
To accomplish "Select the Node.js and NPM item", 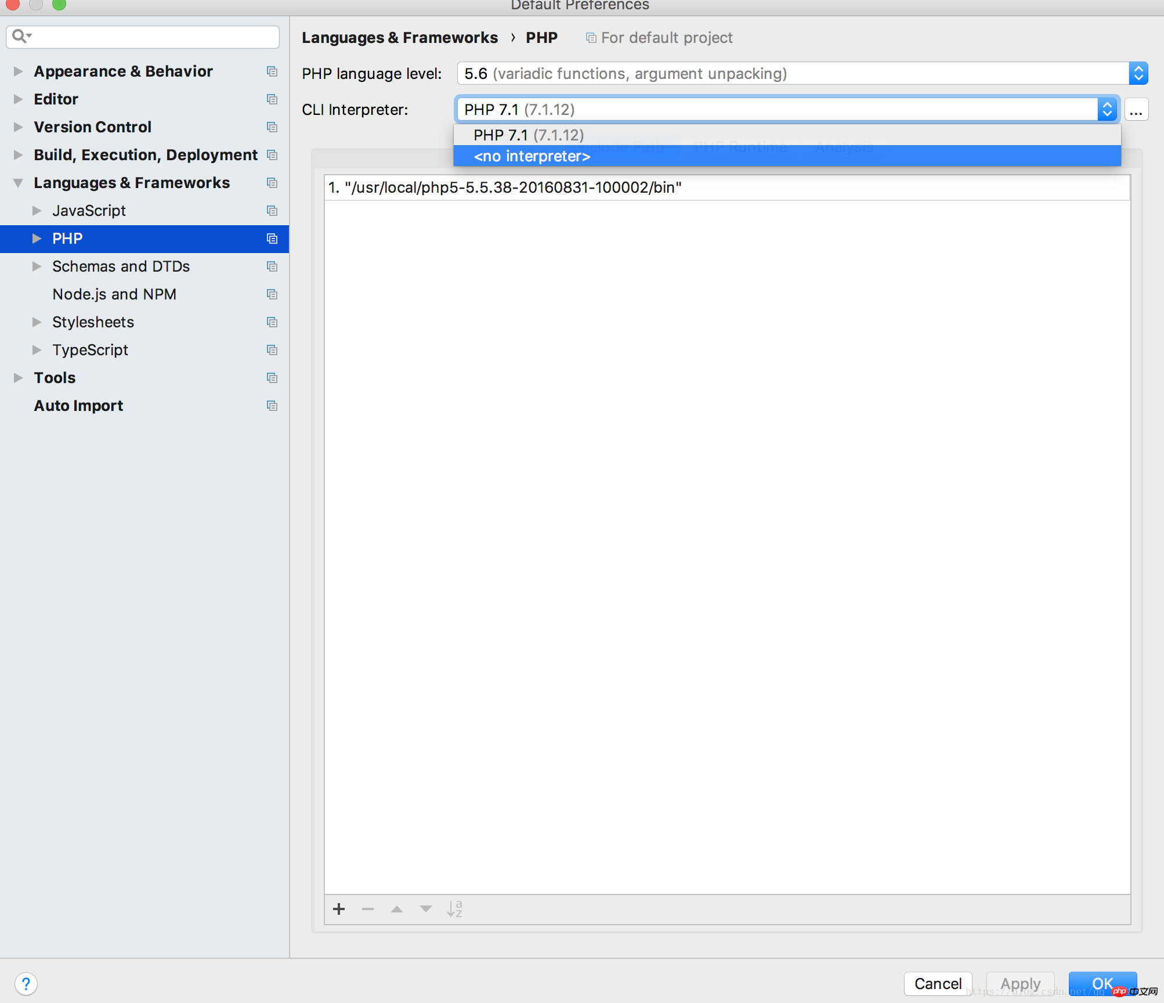I will click(114, 294).
